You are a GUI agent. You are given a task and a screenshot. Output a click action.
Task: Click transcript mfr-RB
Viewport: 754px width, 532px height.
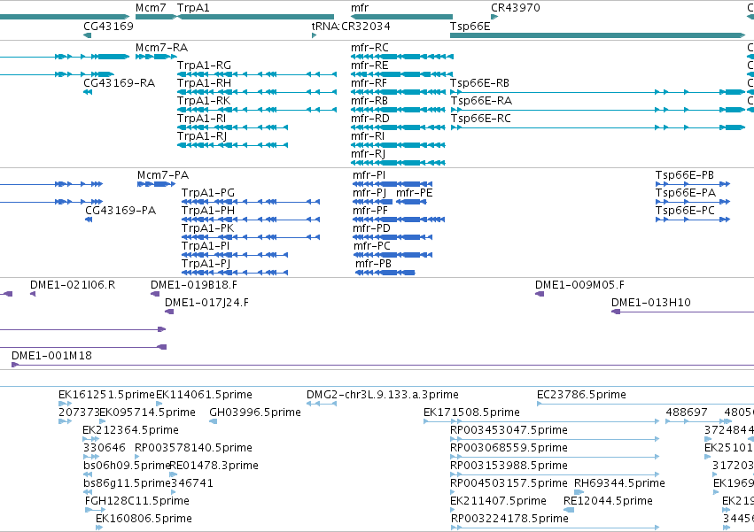[398, 110]
